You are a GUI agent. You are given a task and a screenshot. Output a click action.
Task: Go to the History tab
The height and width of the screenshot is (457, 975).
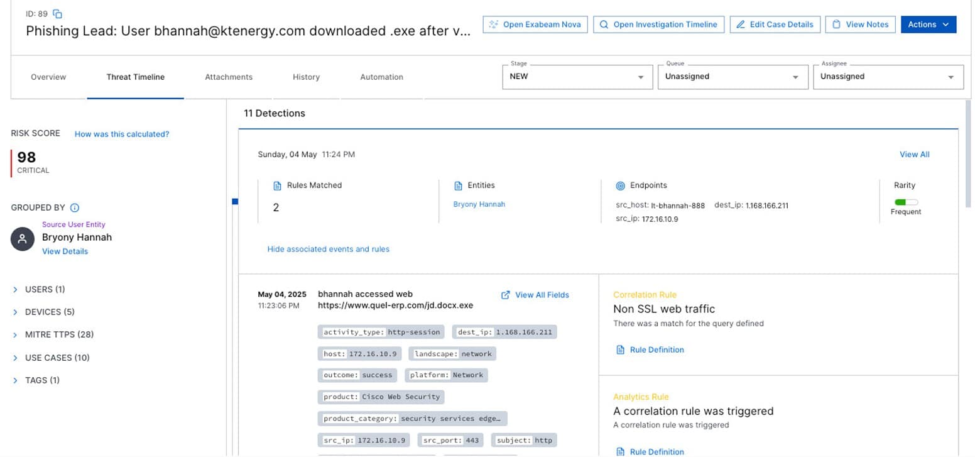point(306,77)
